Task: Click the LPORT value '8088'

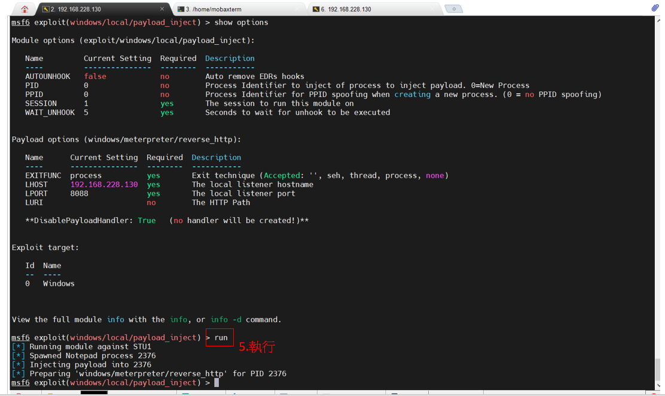Action: 80,194
